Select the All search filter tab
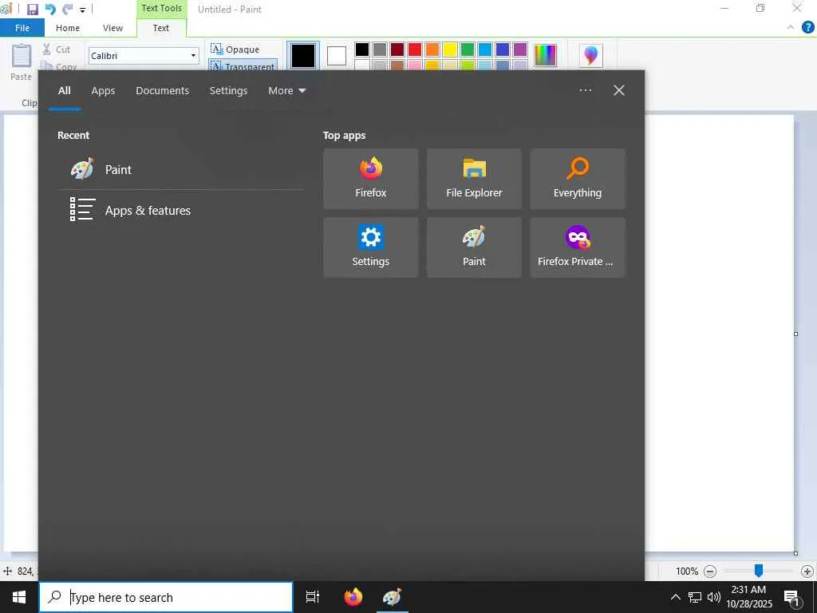 [64, 91]
